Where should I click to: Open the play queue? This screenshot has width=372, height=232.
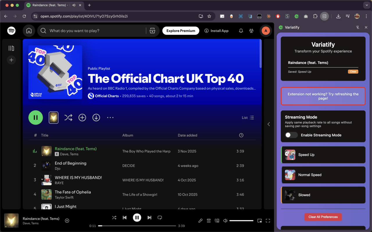click(x=209, y=221)
